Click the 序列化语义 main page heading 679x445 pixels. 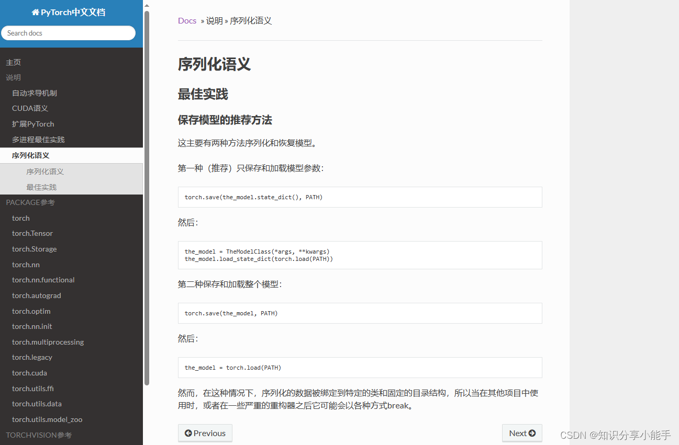tap(214, 64)
